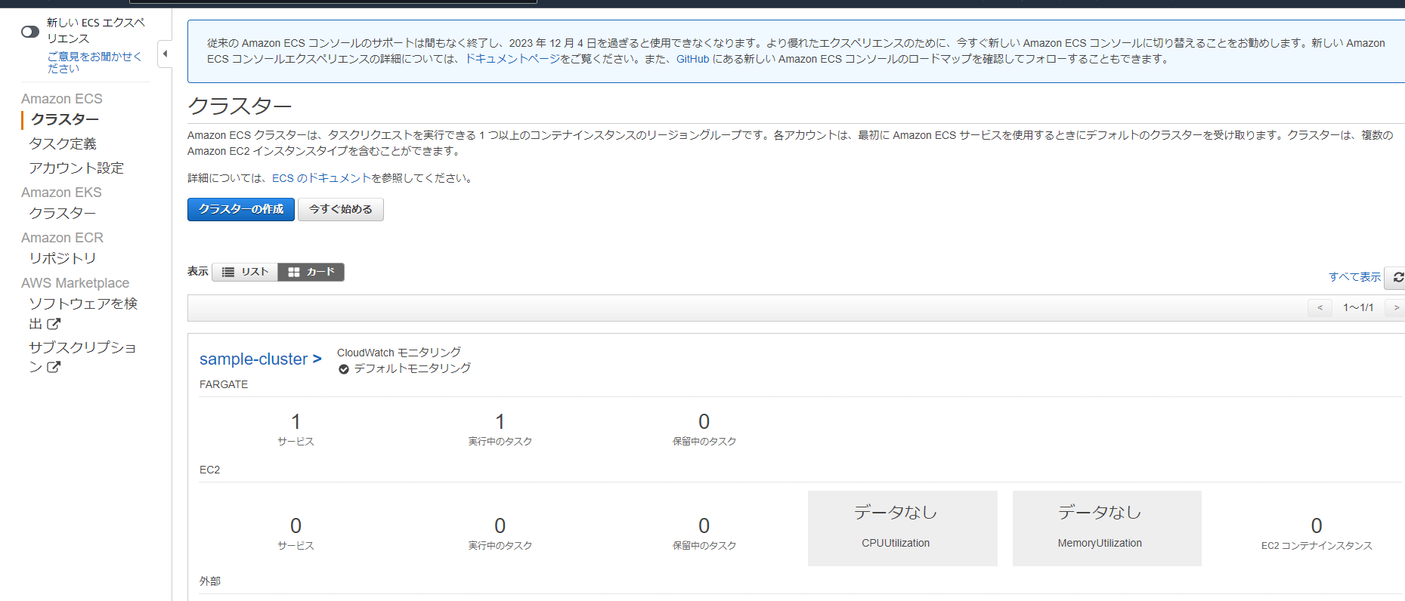
Task: Open the sample-cluster link
Action: click(261, 359)
